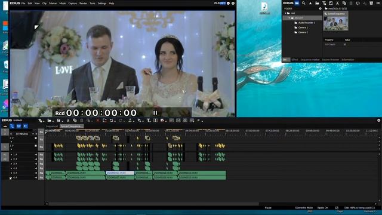
Task: Copy the selection via the timeline copy icon
Action: click(75, 121)
